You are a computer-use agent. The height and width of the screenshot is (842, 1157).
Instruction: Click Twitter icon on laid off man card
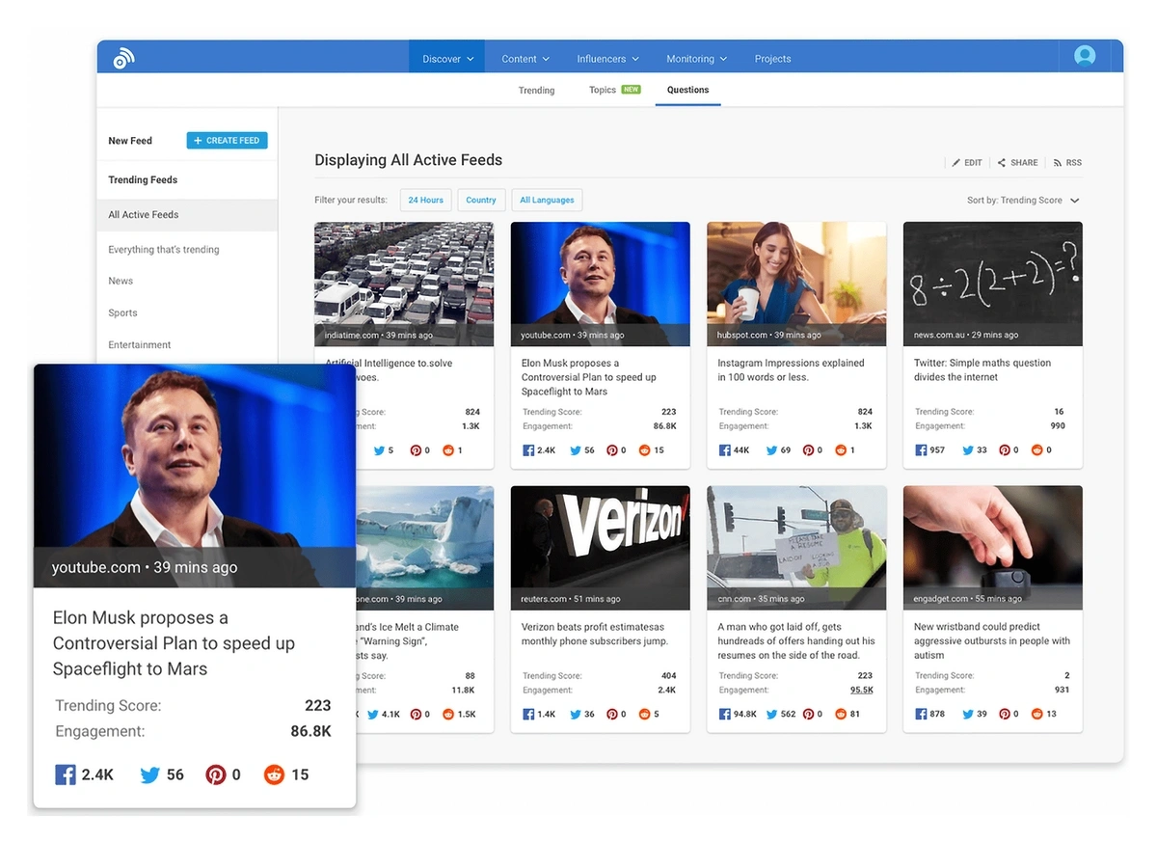coord(771,715)
